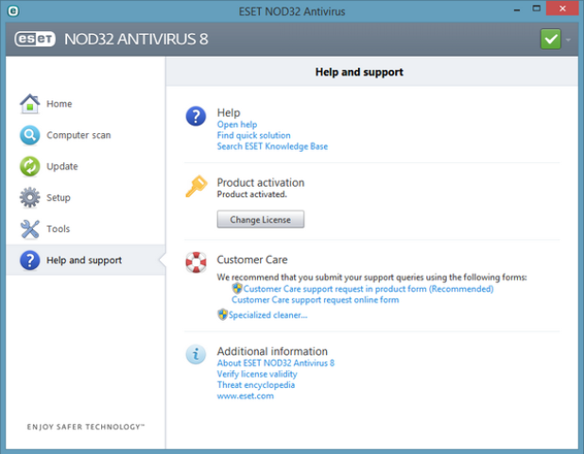Click the Product activation key icon

196,186
